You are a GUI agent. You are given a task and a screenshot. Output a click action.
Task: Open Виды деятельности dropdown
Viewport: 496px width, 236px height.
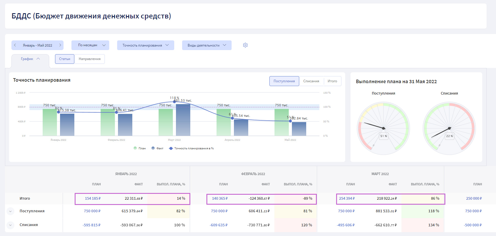pyautogui.click(x=207, y=45)
